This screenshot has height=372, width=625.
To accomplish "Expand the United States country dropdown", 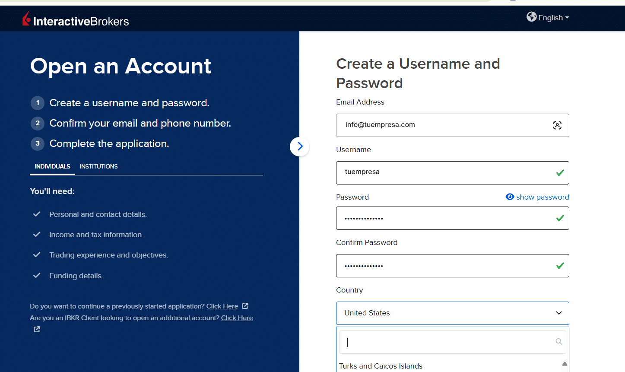I will click(x=452, y=313).
